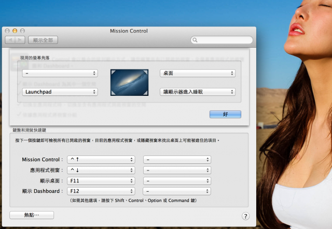Open the 桌面 corner dropdown
Viewport: 332px width, 229px height.
click(x=198, y=74)
